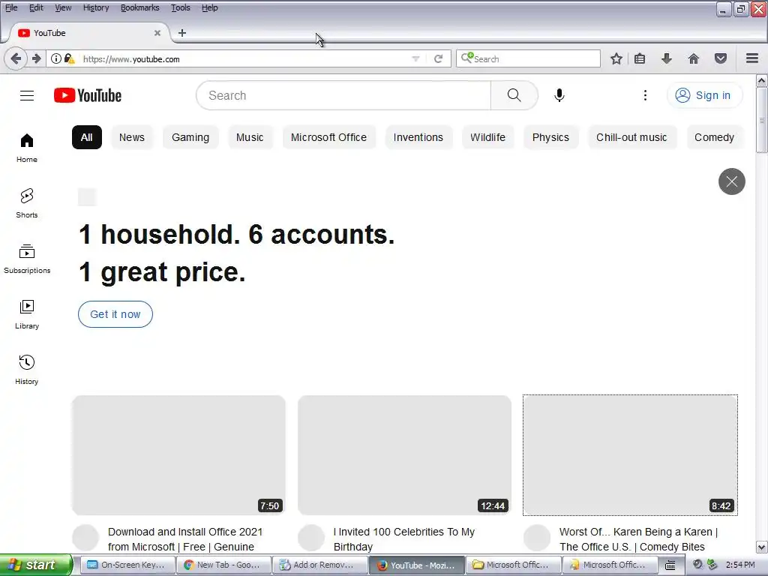Viewport: 768px width, 576px height.
Task: Open Firefox hamburger menu
Action: click(x=752, y=59)
